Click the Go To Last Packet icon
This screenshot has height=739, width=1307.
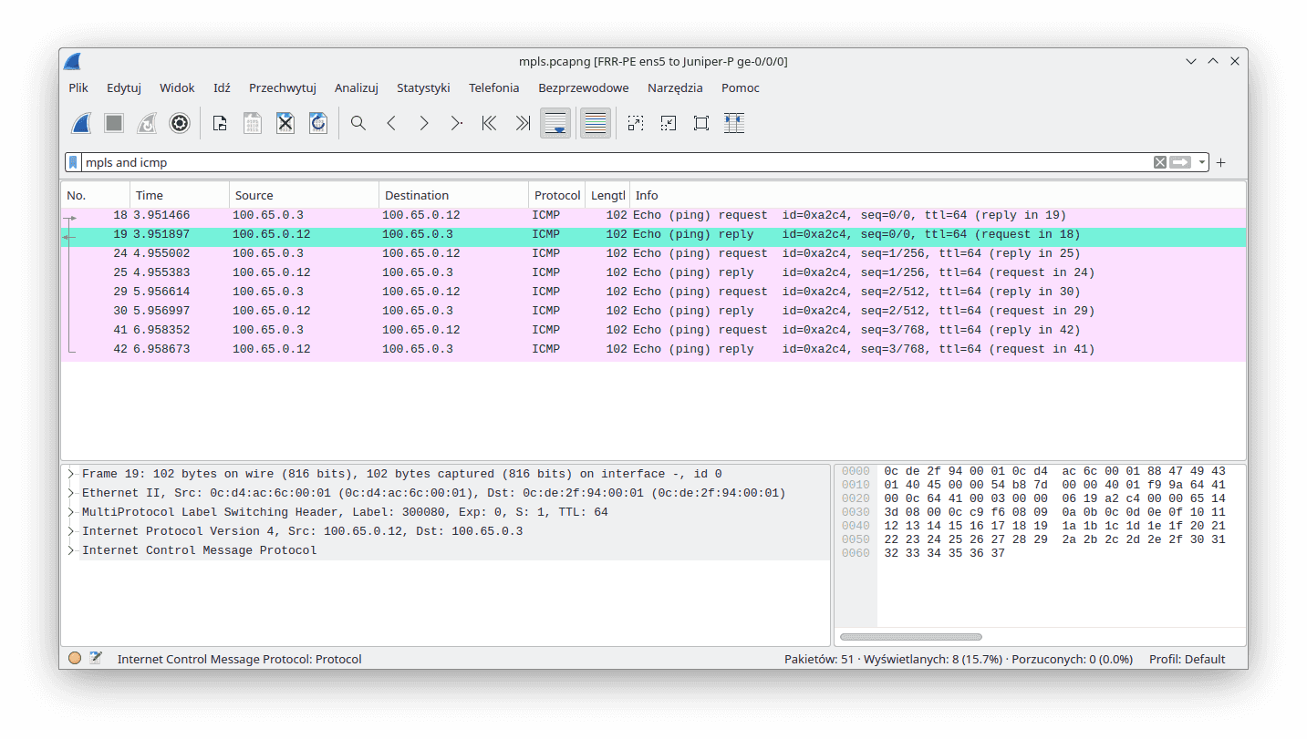tap(522, 123)
